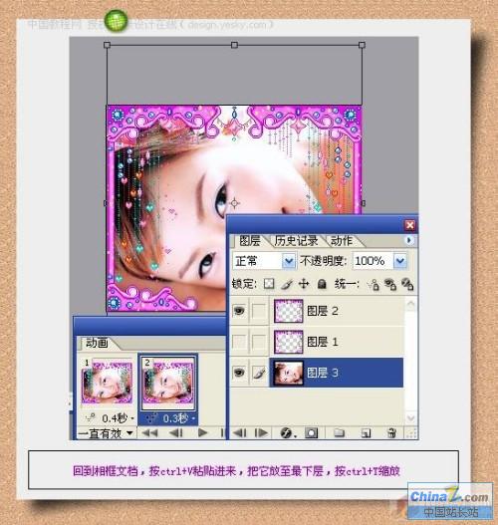Hide 图层 2 with its eye icon
The width and height of the screenshot is (498, 525).
(x=239, y=311)
